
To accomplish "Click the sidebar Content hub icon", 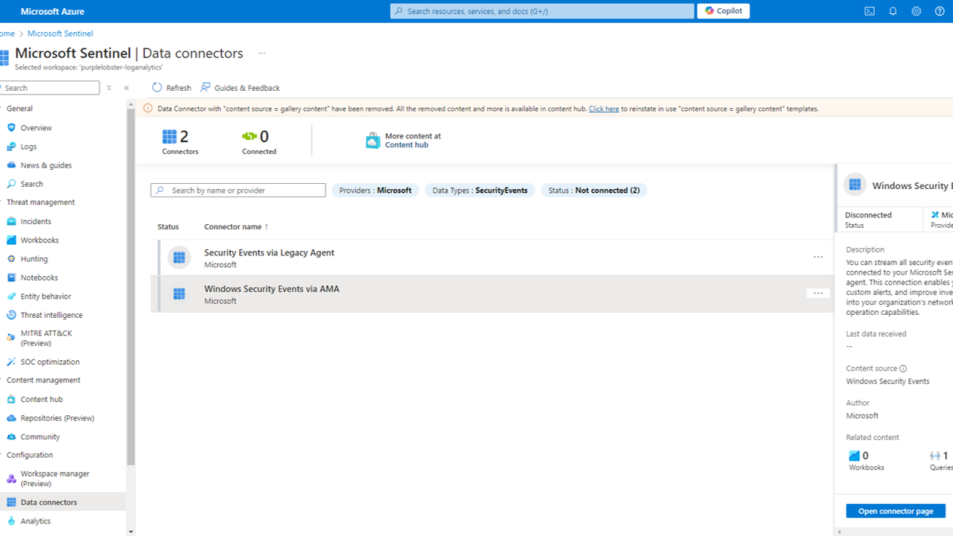I will coord(11,399).
